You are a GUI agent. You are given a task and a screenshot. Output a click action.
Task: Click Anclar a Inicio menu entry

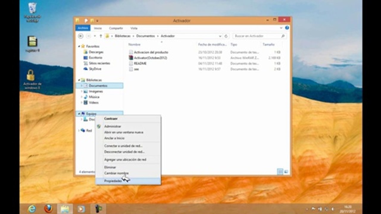click(128, 138)
